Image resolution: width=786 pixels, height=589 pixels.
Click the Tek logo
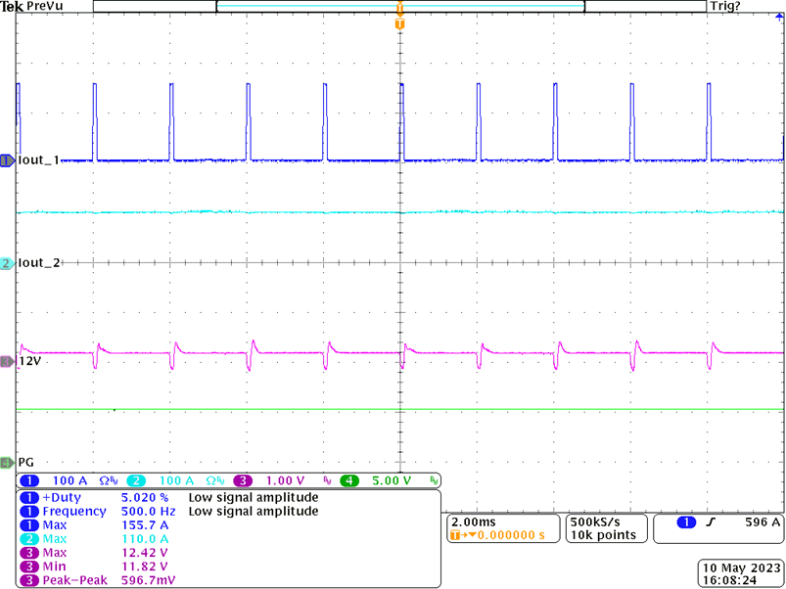pos(12,6)
